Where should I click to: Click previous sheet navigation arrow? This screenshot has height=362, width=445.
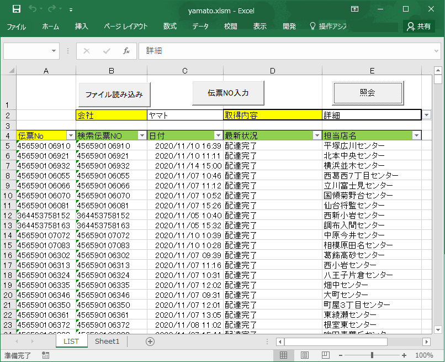[x=17, y=341]
